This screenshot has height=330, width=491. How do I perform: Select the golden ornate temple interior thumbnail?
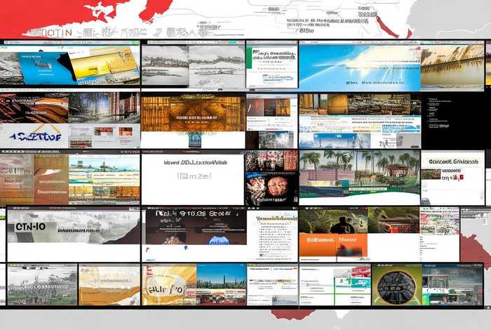click(193, 112)
